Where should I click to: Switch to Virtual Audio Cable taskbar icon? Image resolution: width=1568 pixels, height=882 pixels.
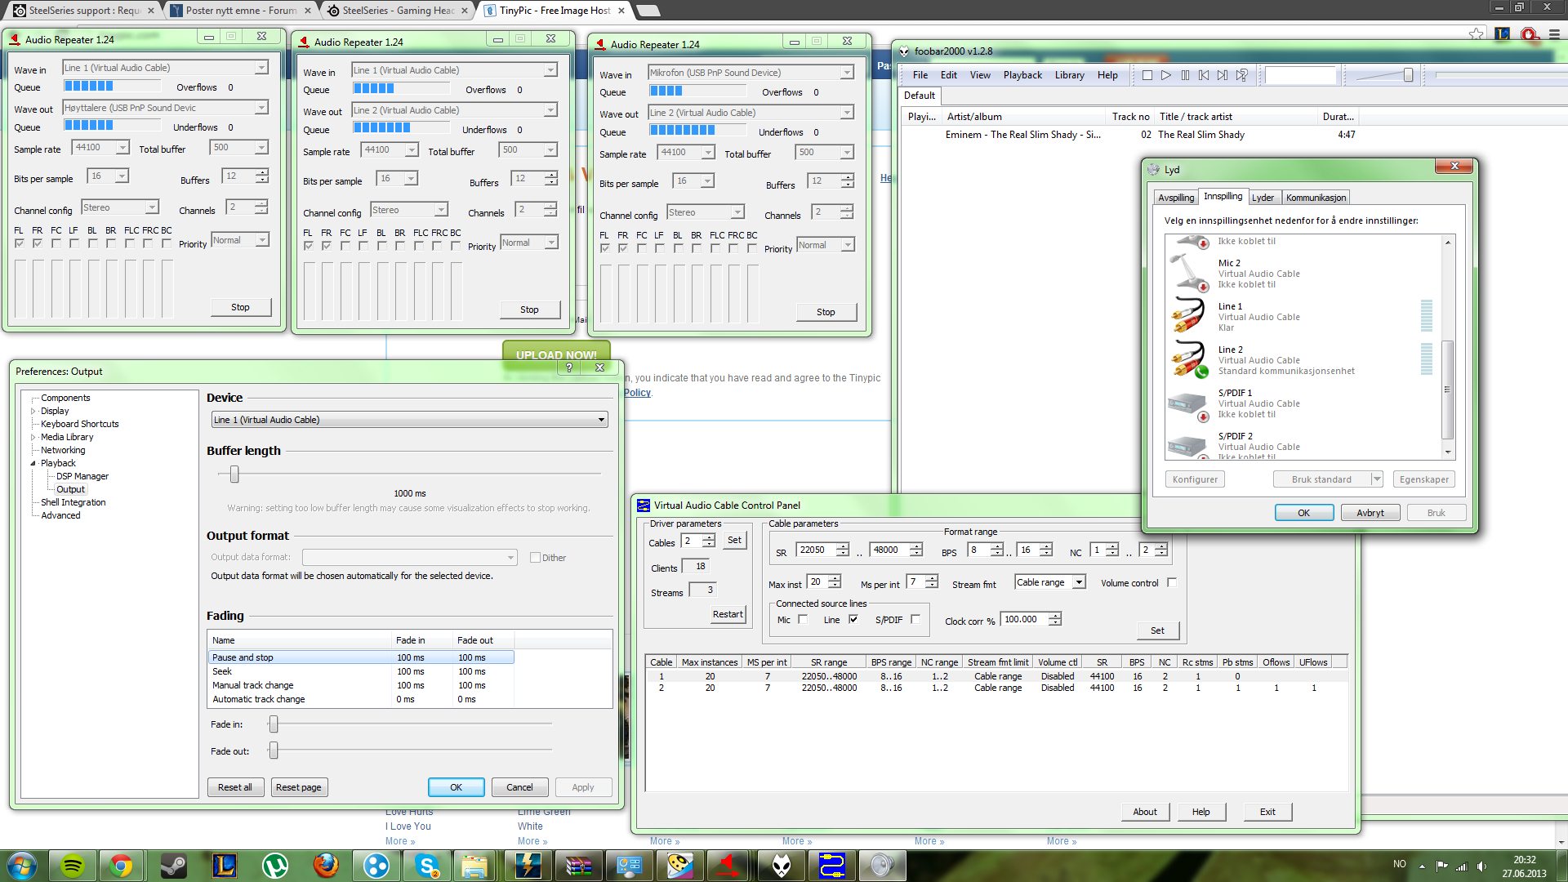(x=831, y=866)
